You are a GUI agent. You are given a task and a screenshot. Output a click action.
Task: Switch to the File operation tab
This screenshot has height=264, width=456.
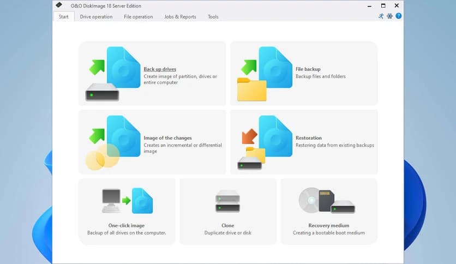[x=138, y=16]
